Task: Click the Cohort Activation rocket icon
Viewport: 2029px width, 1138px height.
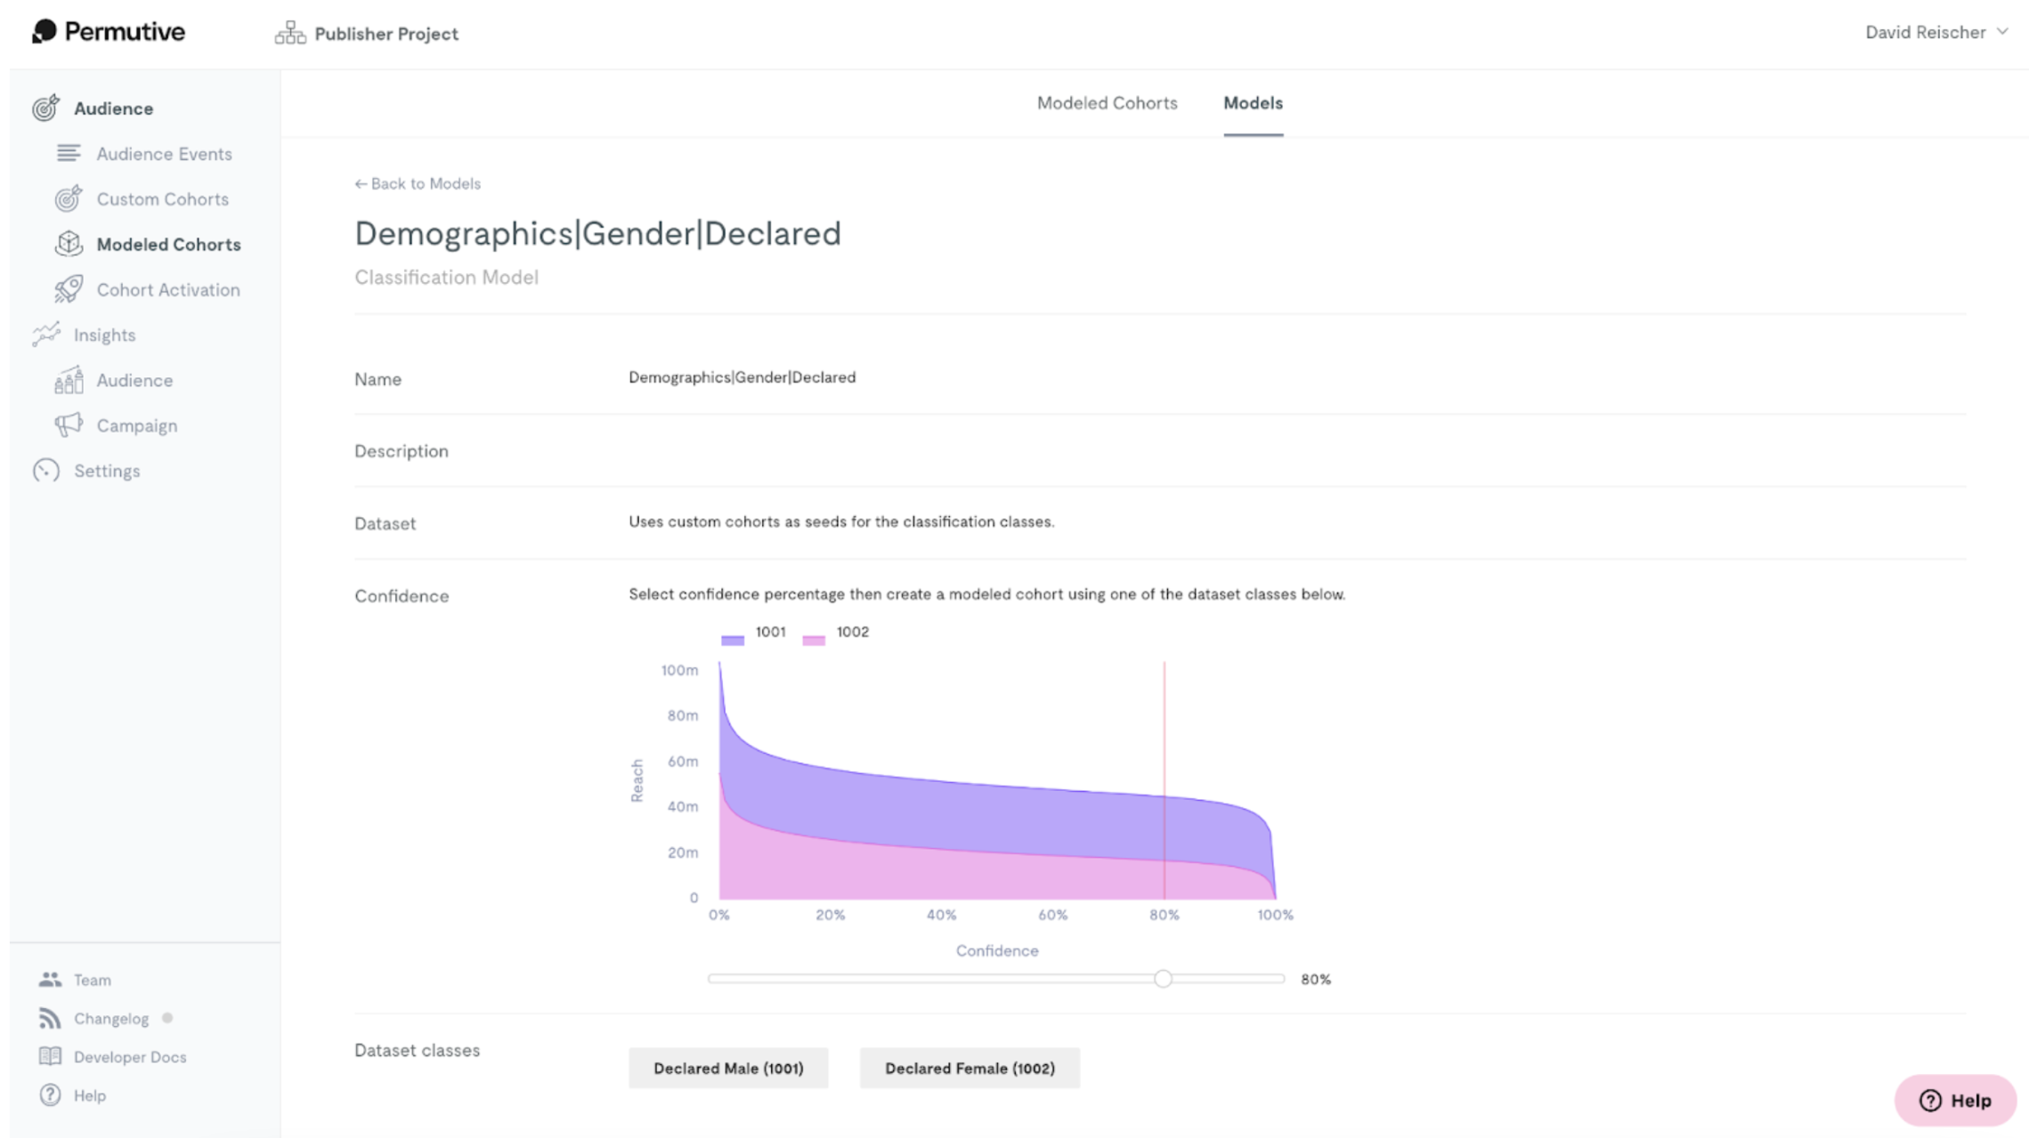Action: (69, 289)
